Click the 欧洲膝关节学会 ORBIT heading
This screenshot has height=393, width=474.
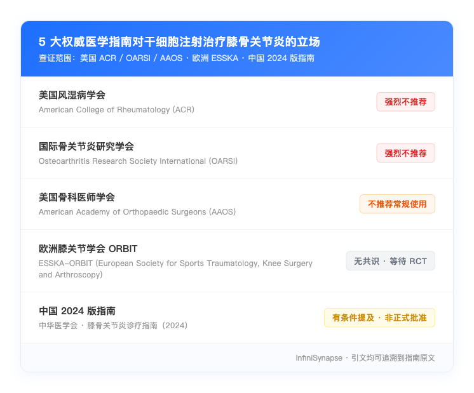[x=88, y=249]
